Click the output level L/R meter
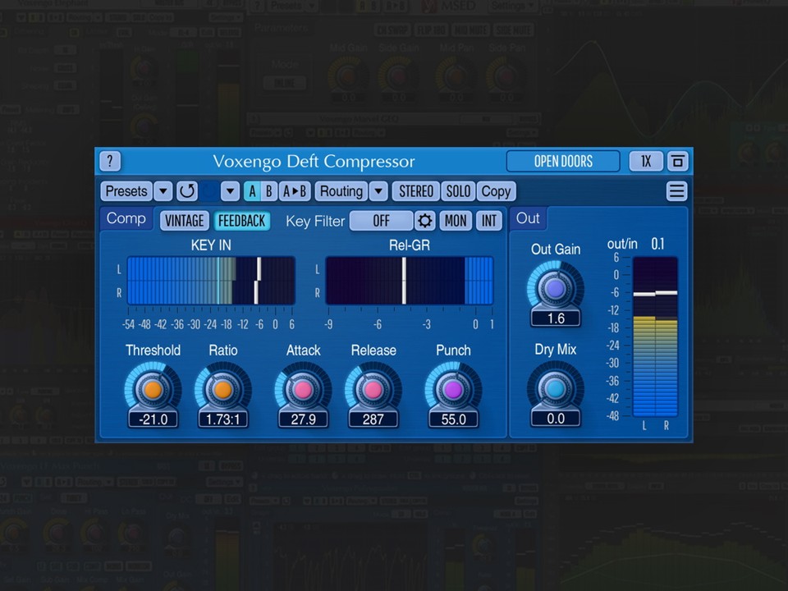788x591 pixels. coord(655,337)
